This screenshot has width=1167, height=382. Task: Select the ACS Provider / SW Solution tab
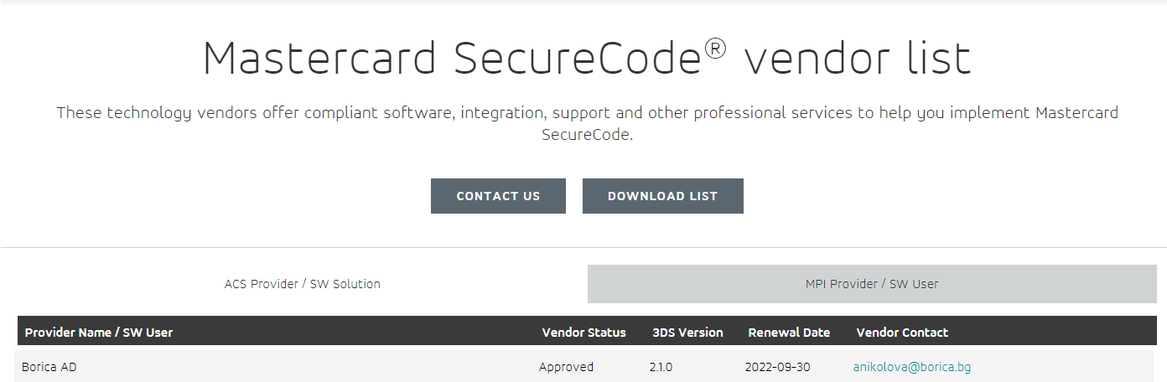tap(303, 284)
